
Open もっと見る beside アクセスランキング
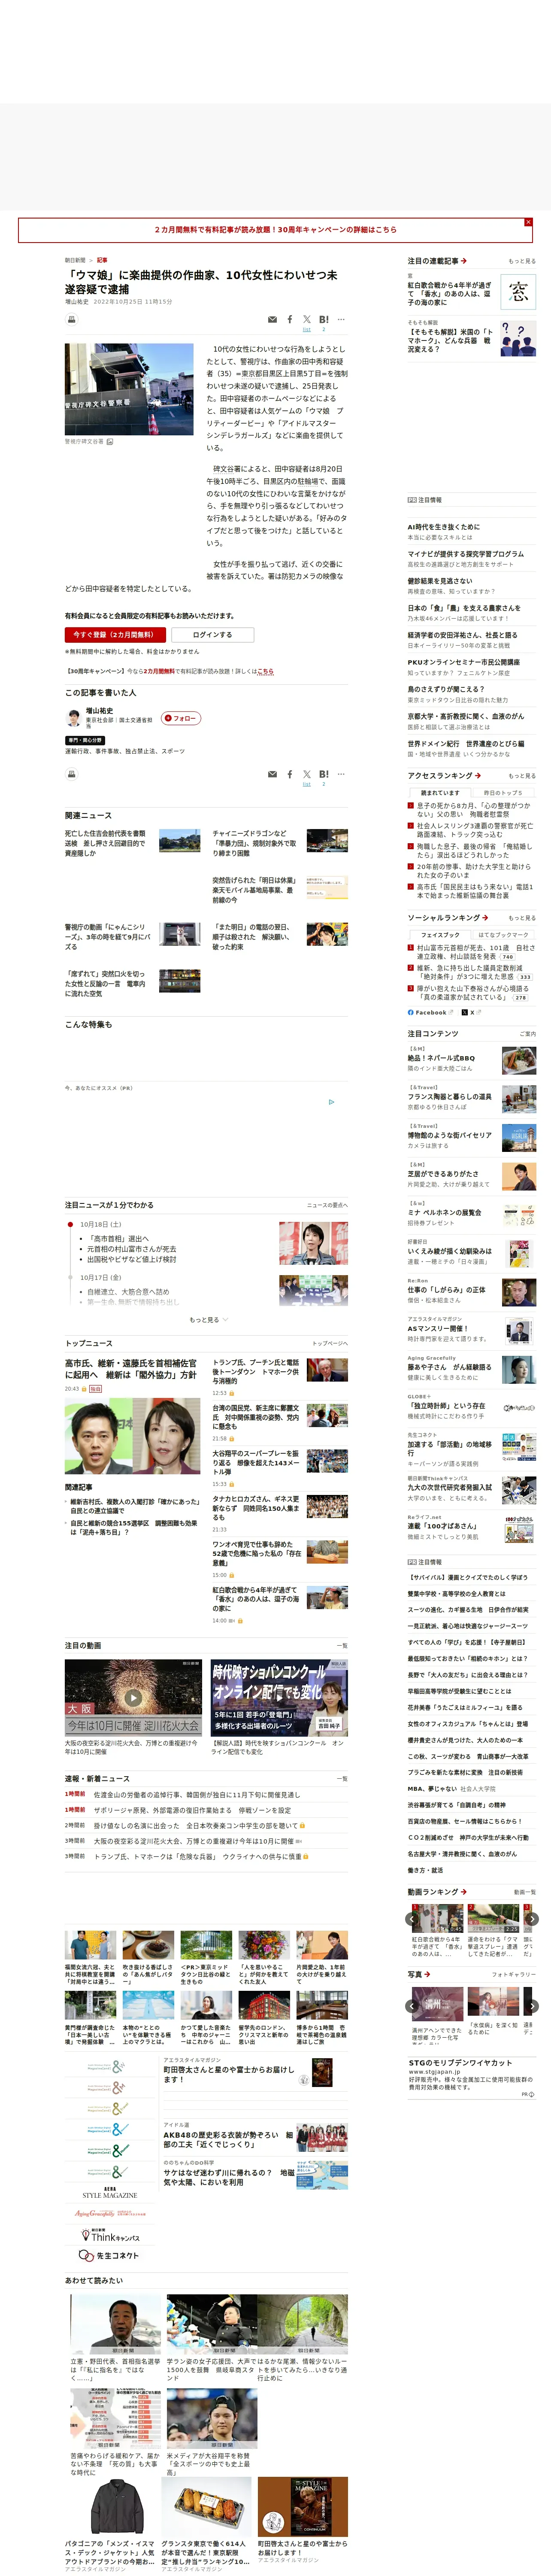522,776
